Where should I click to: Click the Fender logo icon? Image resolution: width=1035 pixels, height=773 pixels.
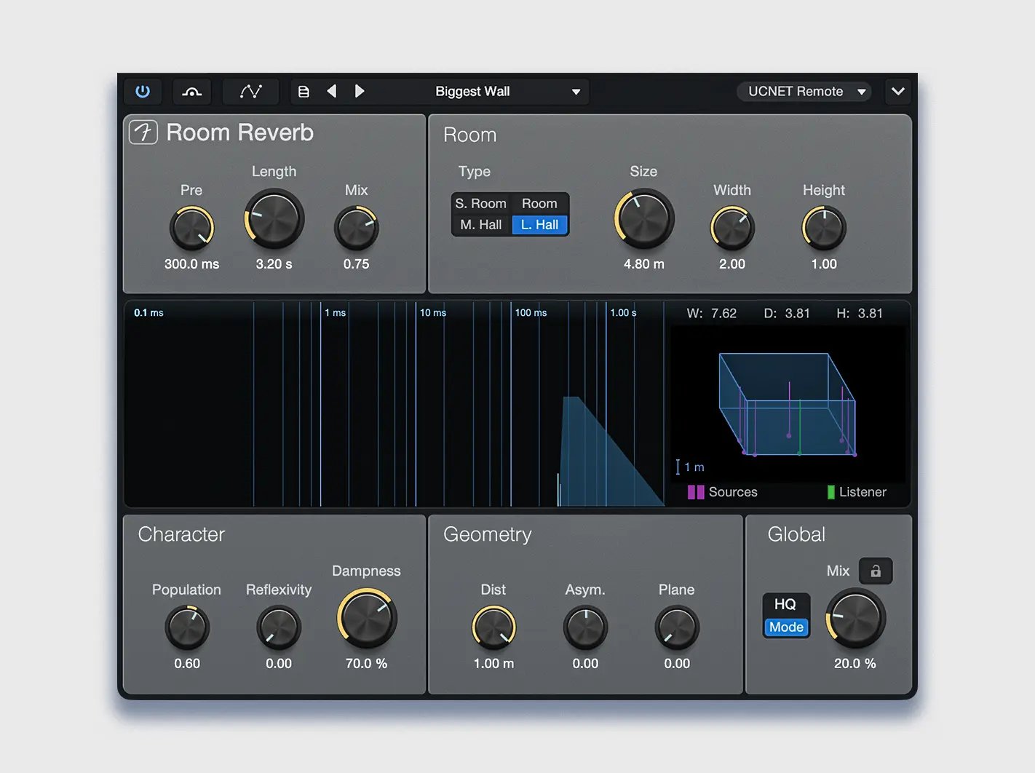[143, 132]
